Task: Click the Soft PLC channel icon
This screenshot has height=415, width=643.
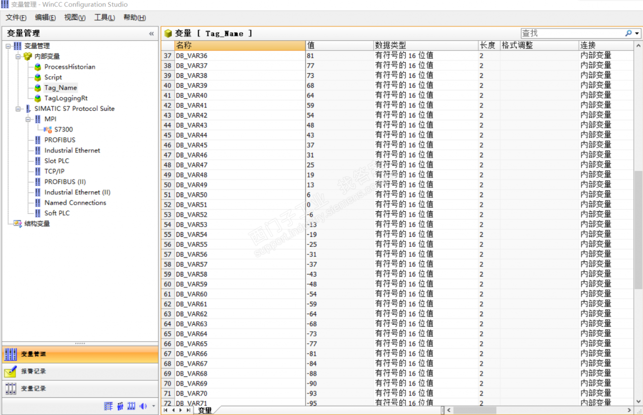Action: [38, 213]
